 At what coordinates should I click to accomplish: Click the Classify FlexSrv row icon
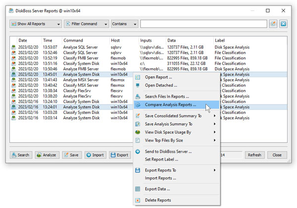(13, 91)
